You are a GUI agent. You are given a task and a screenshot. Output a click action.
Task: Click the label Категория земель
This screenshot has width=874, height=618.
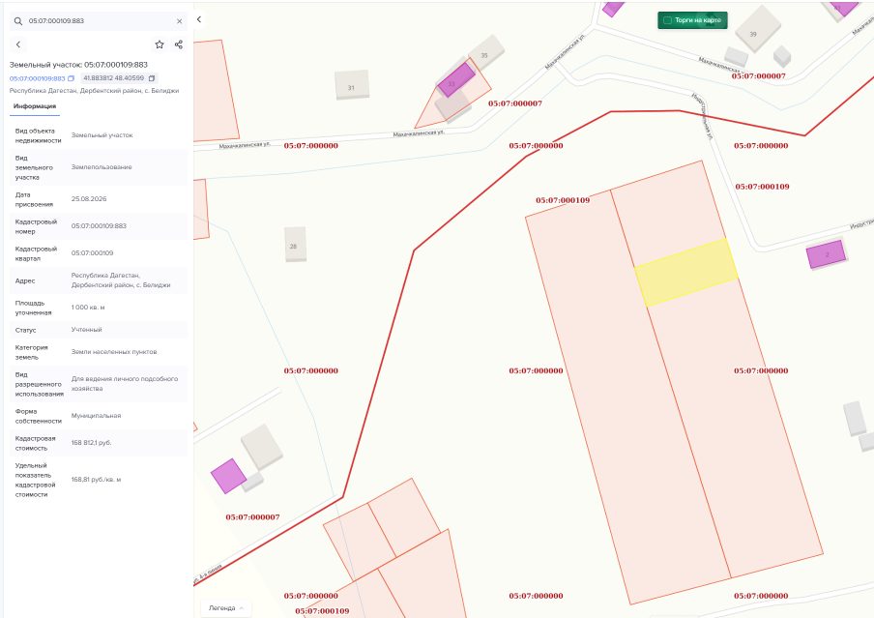tap(31, 352)
